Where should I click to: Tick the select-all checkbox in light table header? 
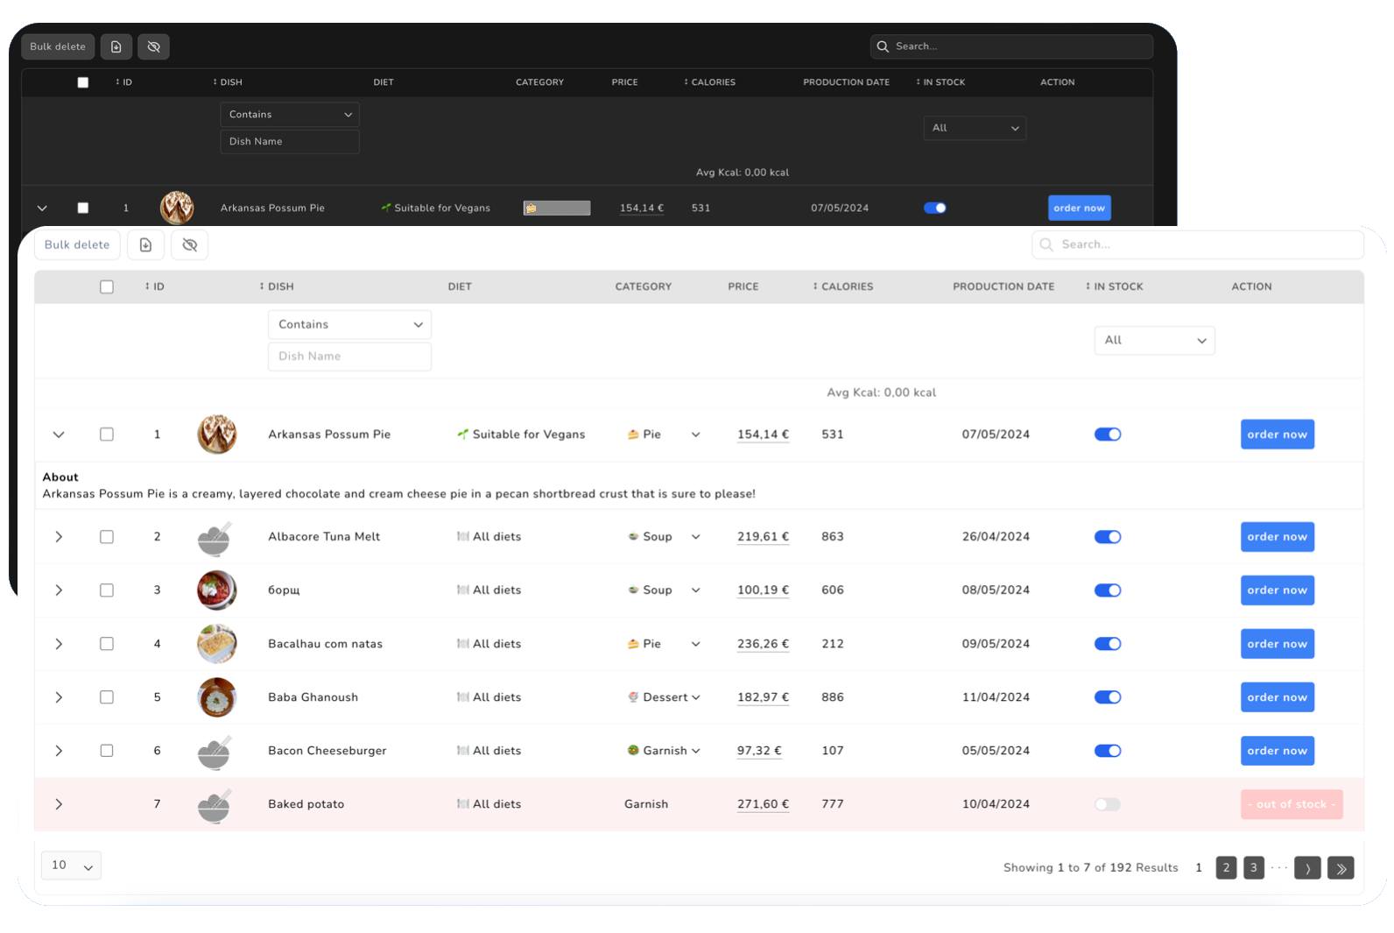click(107, 286)
